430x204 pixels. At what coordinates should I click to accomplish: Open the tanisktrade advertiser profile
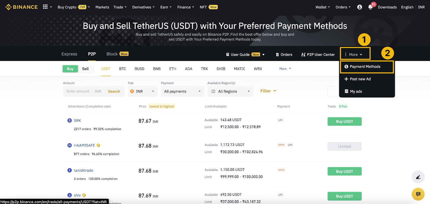[x=84, y=170]
